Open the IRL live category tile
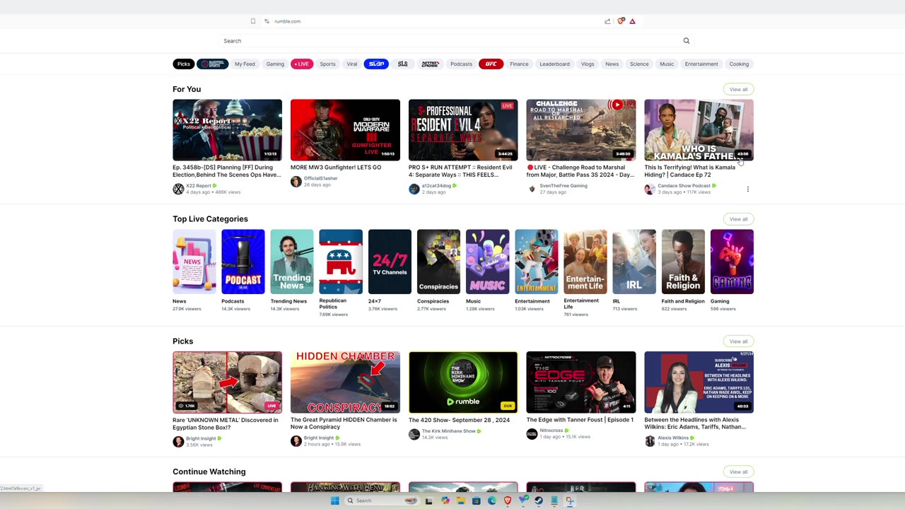 point(634,262)
